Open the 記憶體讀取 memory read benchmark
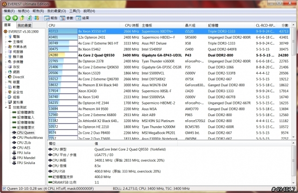This screenshot has height=193, width=298. (23, 112)
